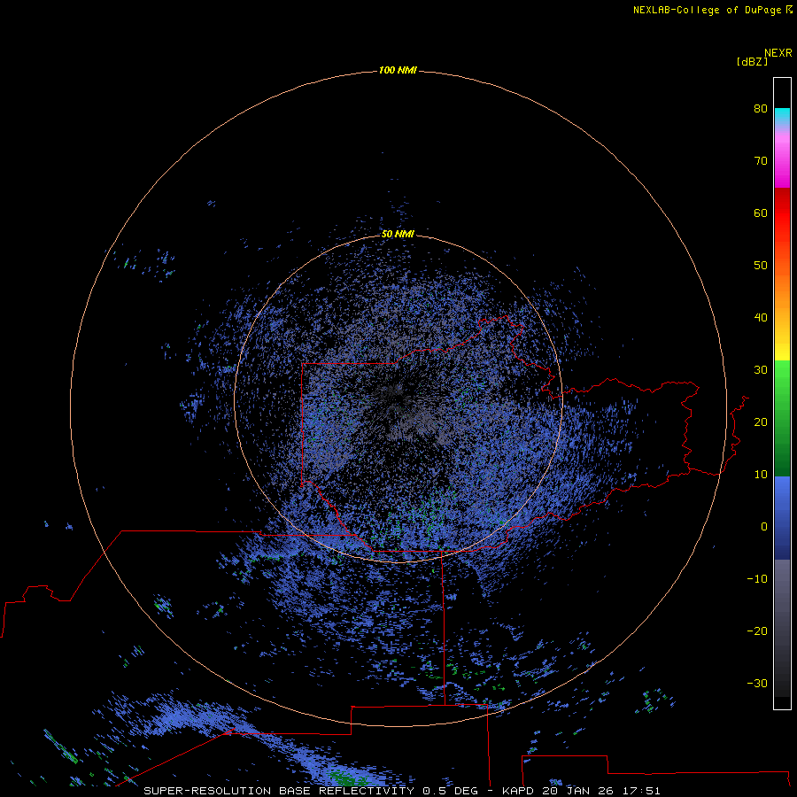Click the -30 dBZ scale value

pos(757,684)
